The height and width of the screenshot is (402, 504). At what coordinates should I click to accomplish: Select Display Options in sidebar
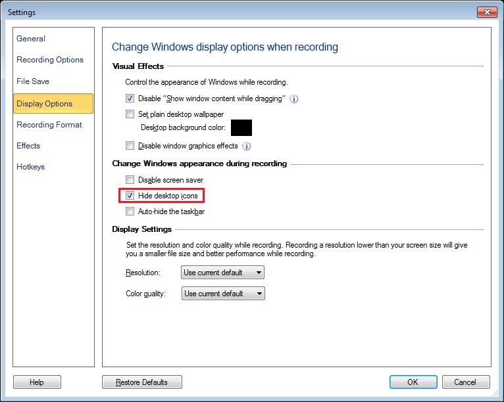(x=53, y=103)
